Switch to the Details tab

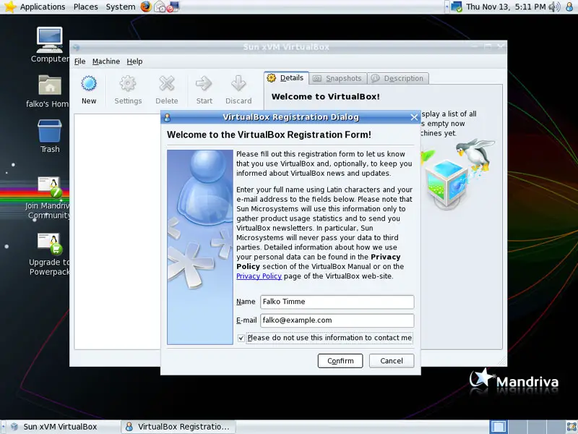[286, 78]
